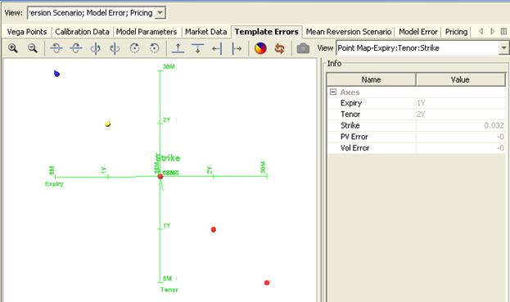This screenshot has width=510, height=302.
Task: Click the rotate clockwise circular icon
Action: point(134,48)
